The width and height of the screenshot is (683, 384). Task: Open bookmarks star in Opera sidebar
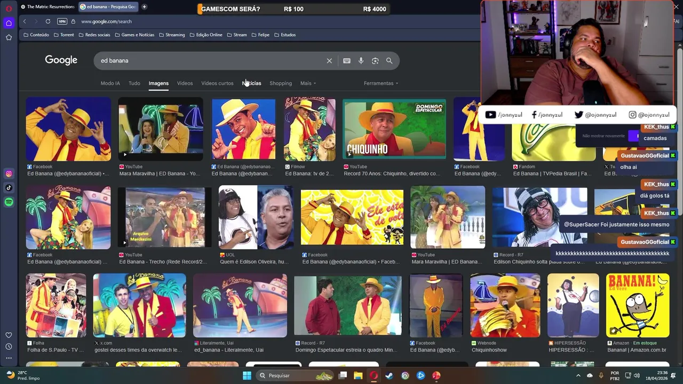point(9,37)
